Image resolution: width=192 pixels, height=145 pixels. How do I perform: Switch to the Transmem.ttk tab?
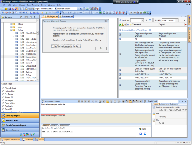point(66,17)
